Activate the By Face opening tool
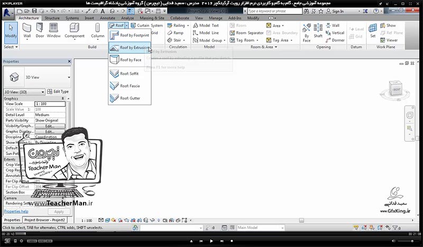This screenshot has height=247, width=423. (x=307, y=33)
